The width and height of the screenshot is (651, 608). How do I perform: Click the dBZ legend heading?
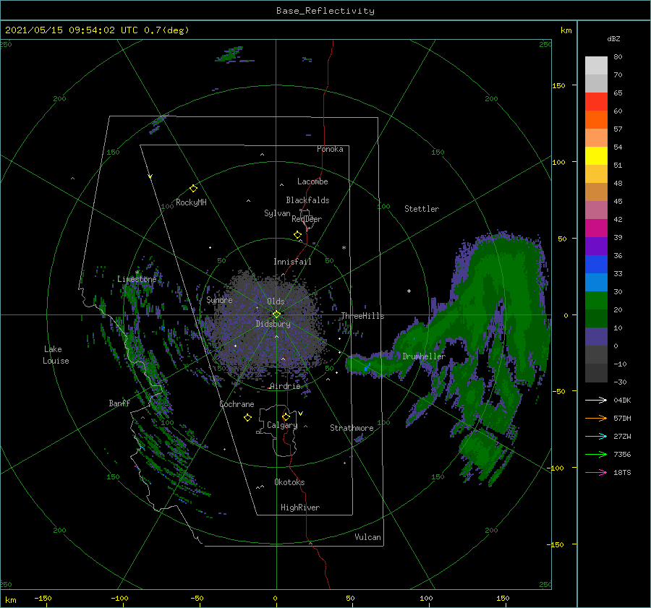613,38
